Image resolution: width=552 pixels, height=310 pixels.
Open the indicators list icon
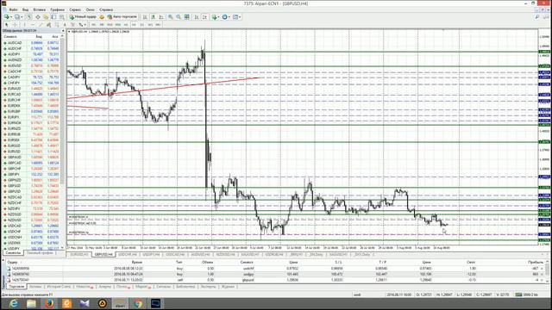pyautogui.click(x=214, y=17)
